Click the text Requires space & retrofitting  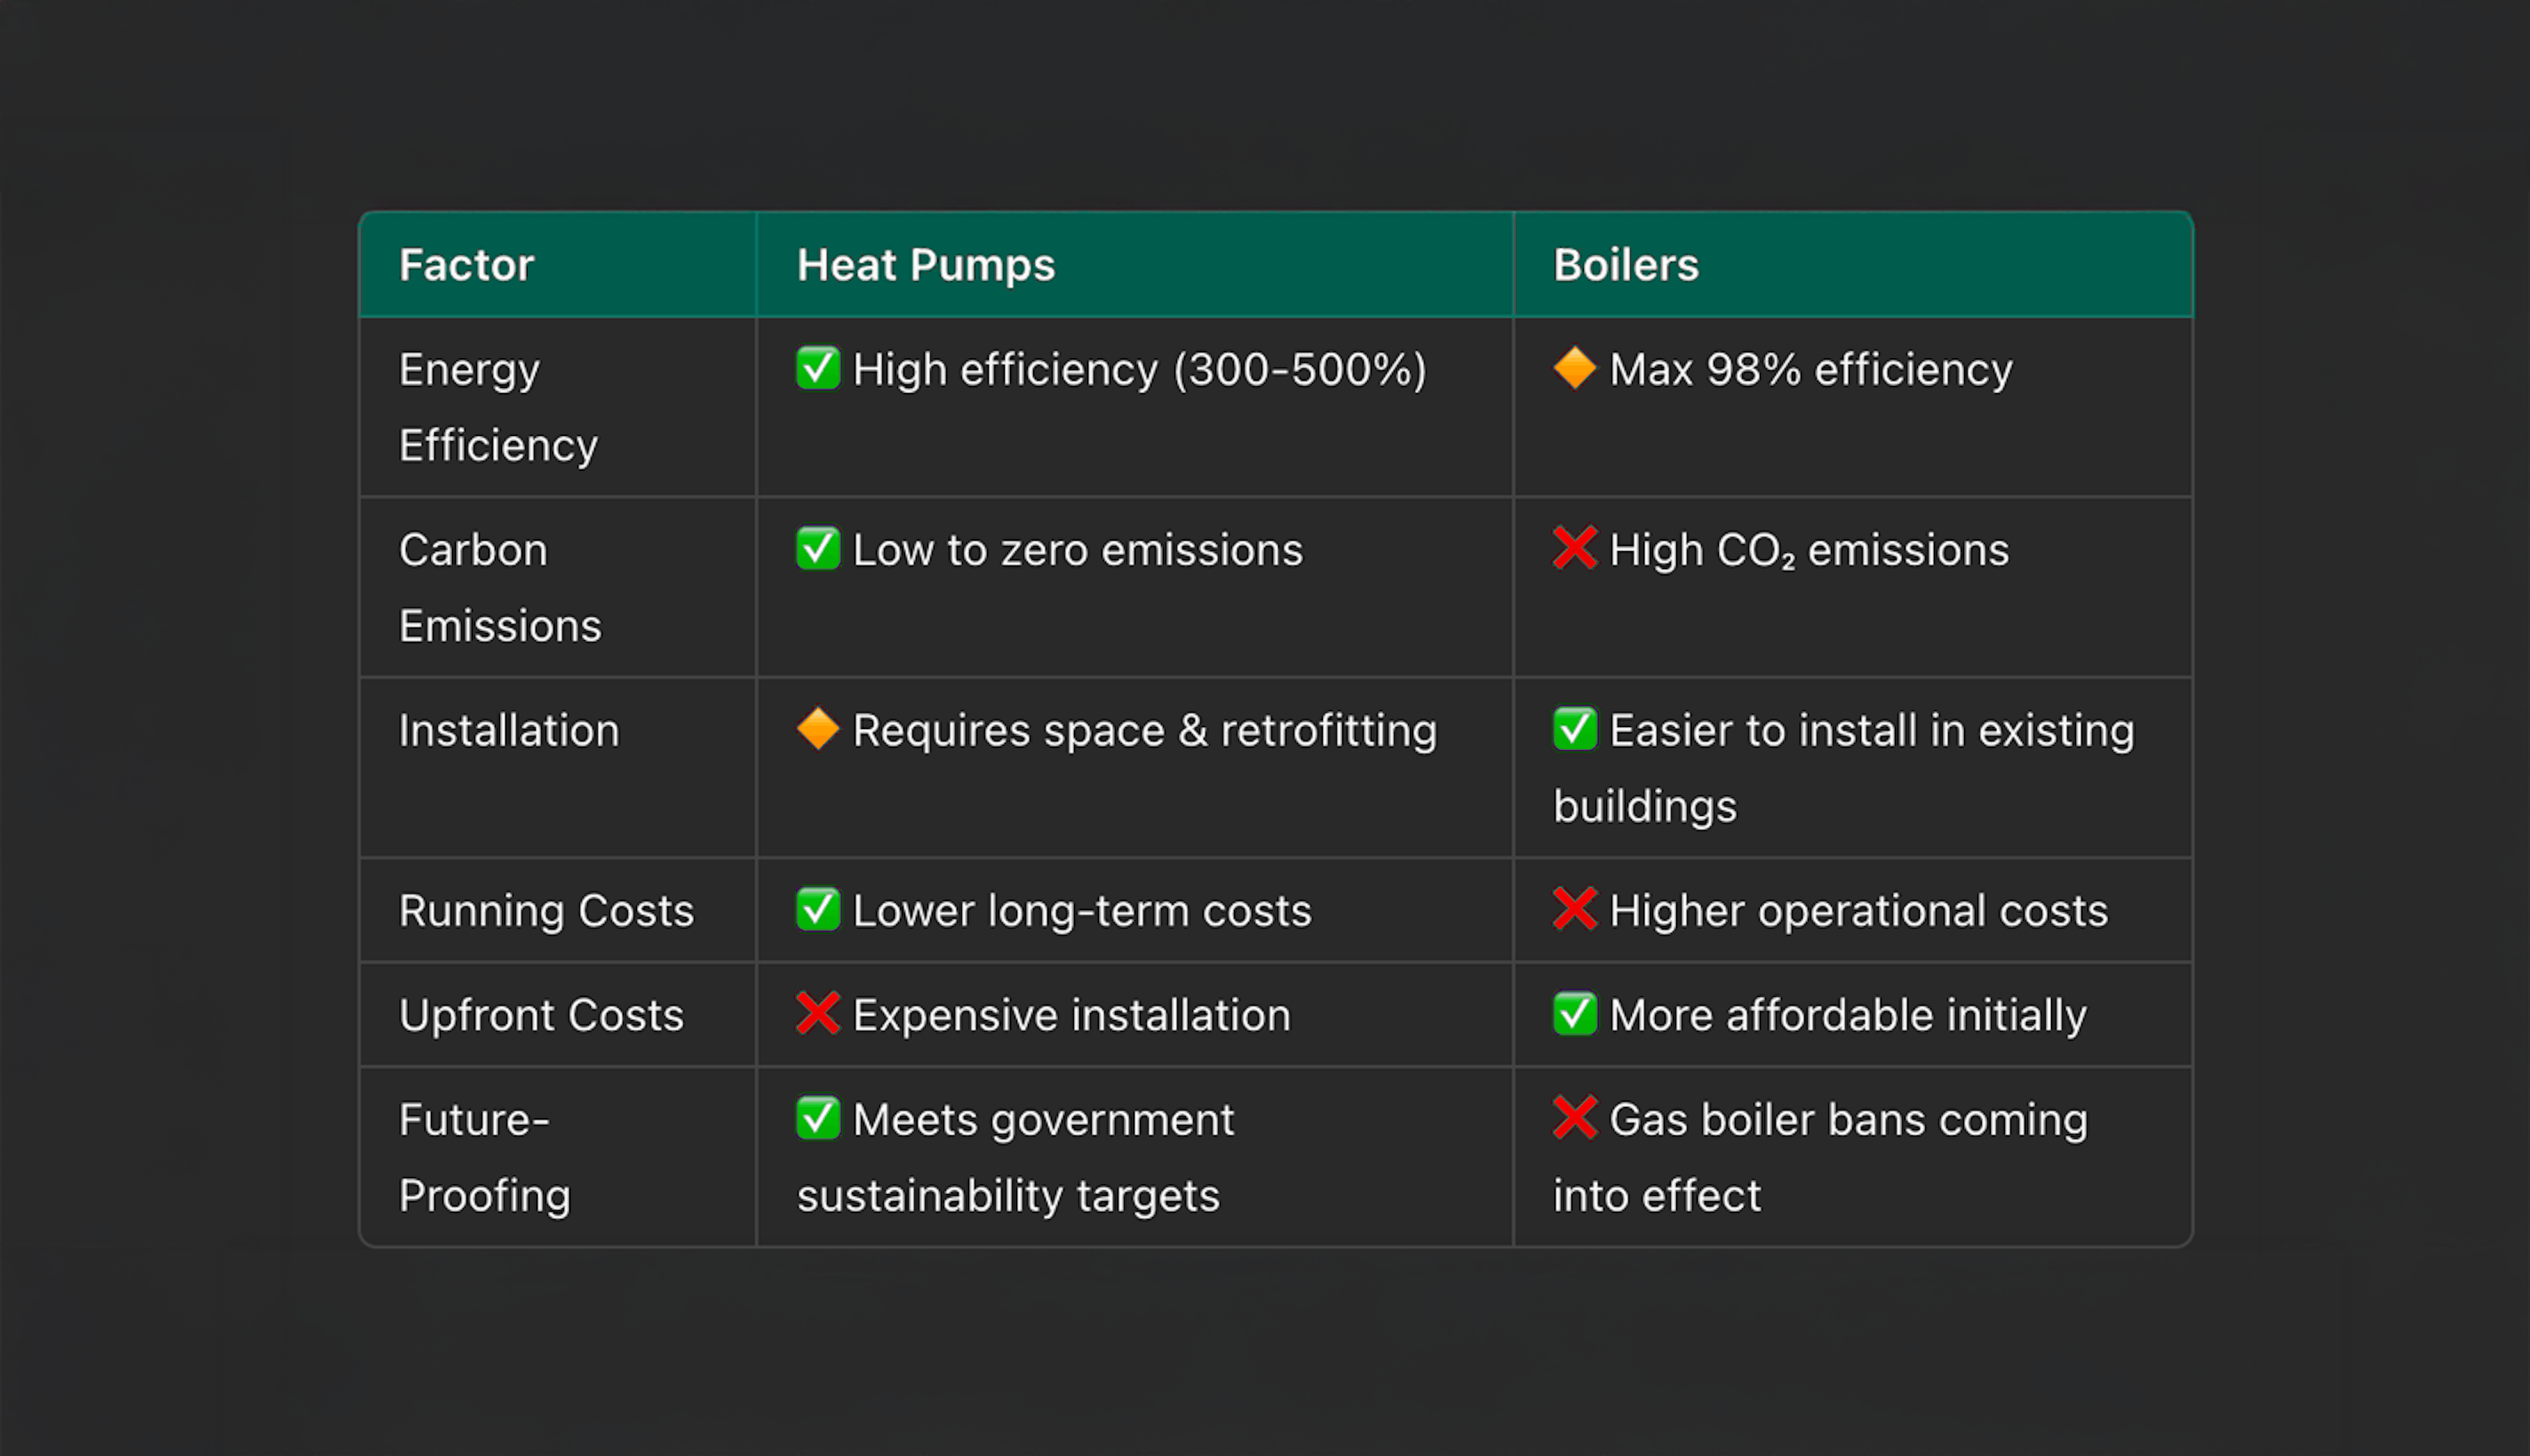pos(1144,731)
